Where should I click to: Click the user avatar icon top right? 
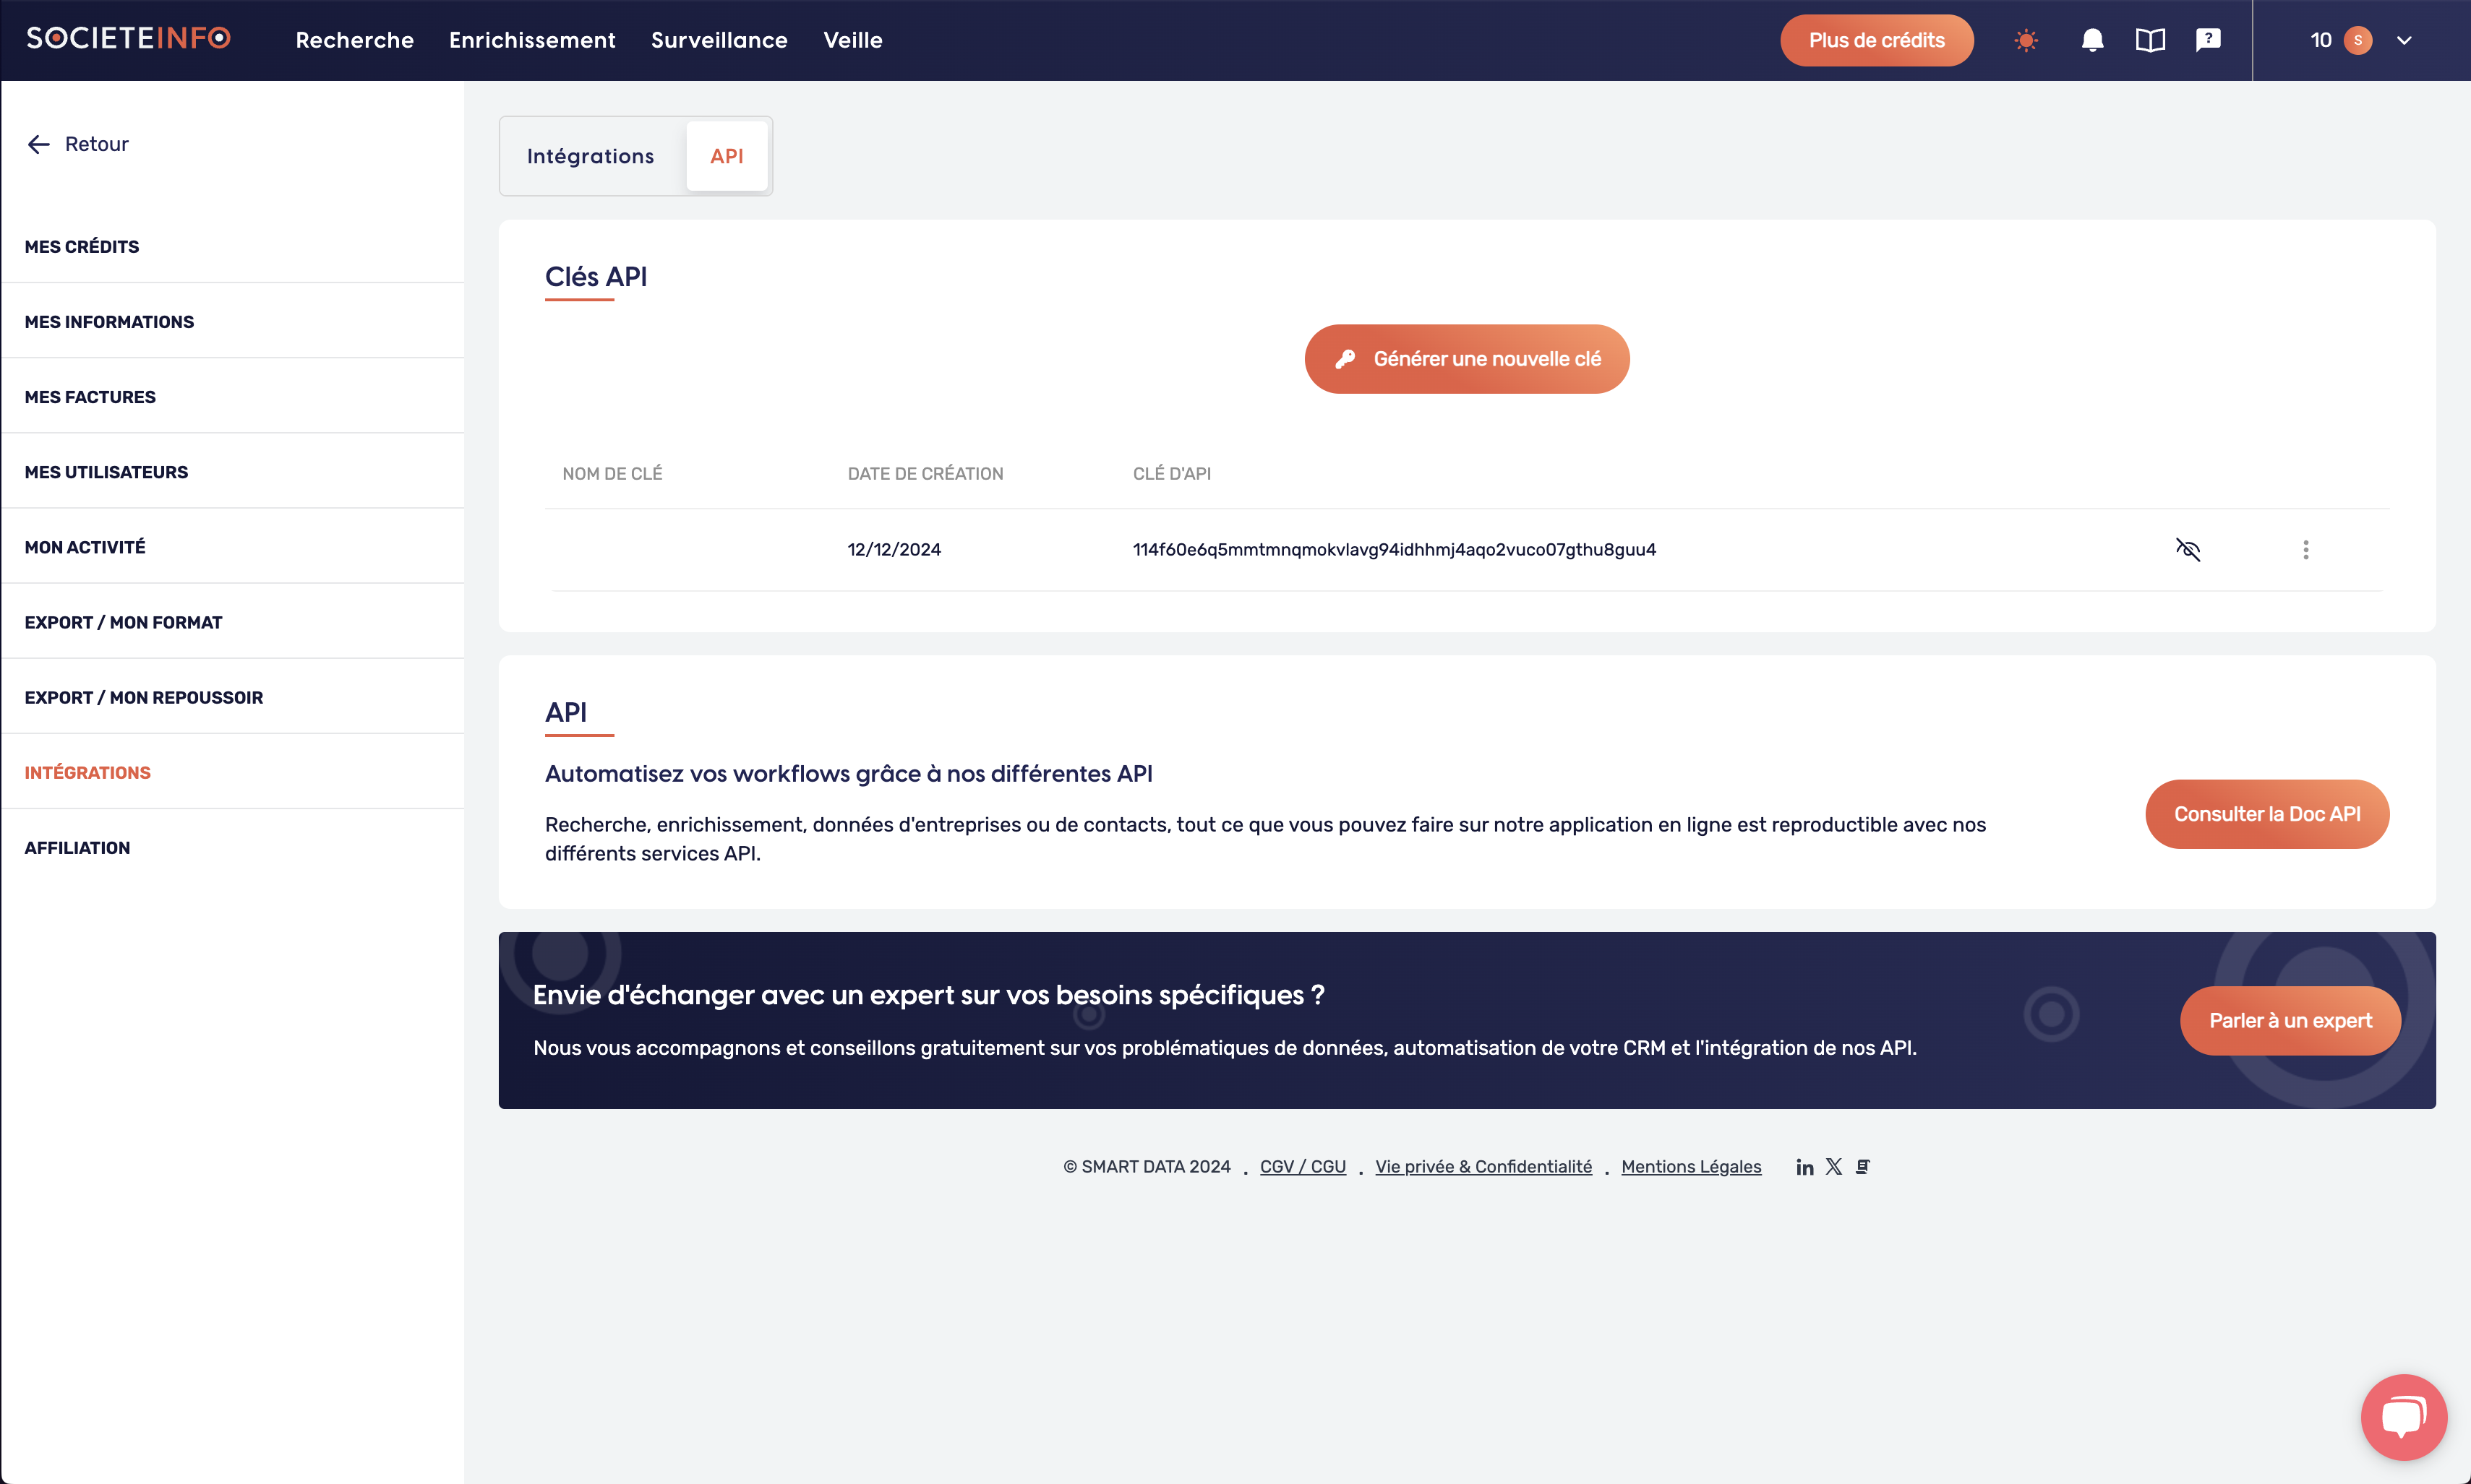point(2360,39)
